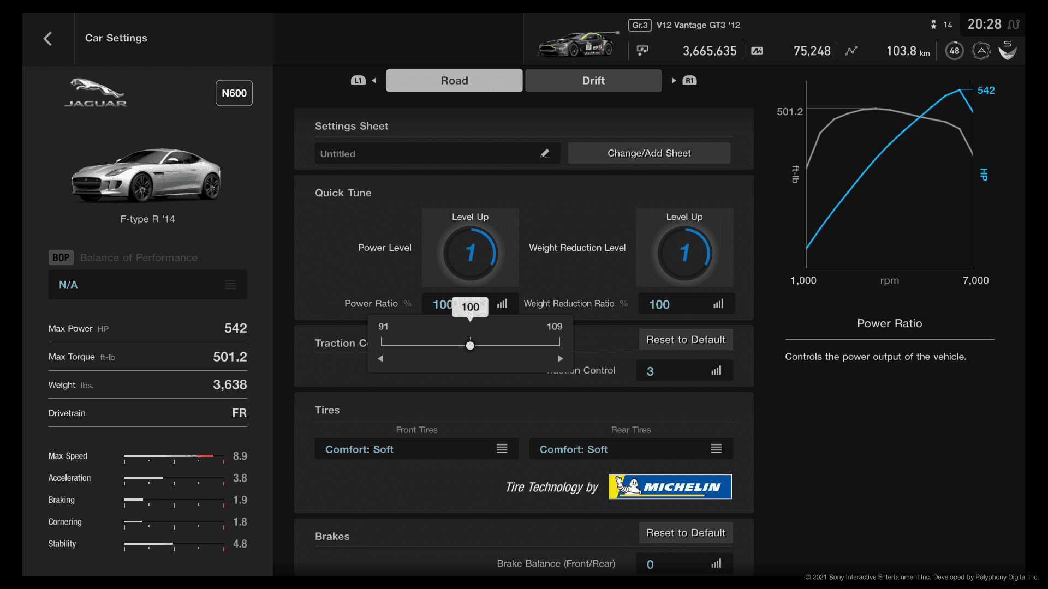The height and width of the screenshot is (589, 1048).
Task: Click the V12 Vantage GT3 car thumbnail
Action: (579, 44)
